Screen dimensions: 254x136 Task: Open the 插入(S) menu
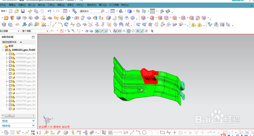31,5
